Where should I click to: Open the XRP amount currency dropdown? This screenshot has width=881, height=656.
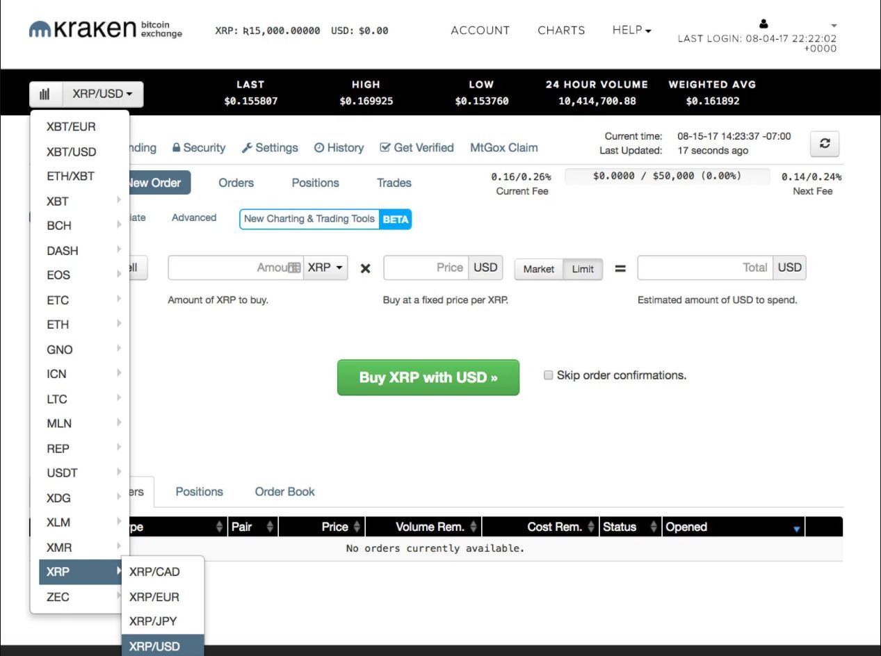click(325, 268)
